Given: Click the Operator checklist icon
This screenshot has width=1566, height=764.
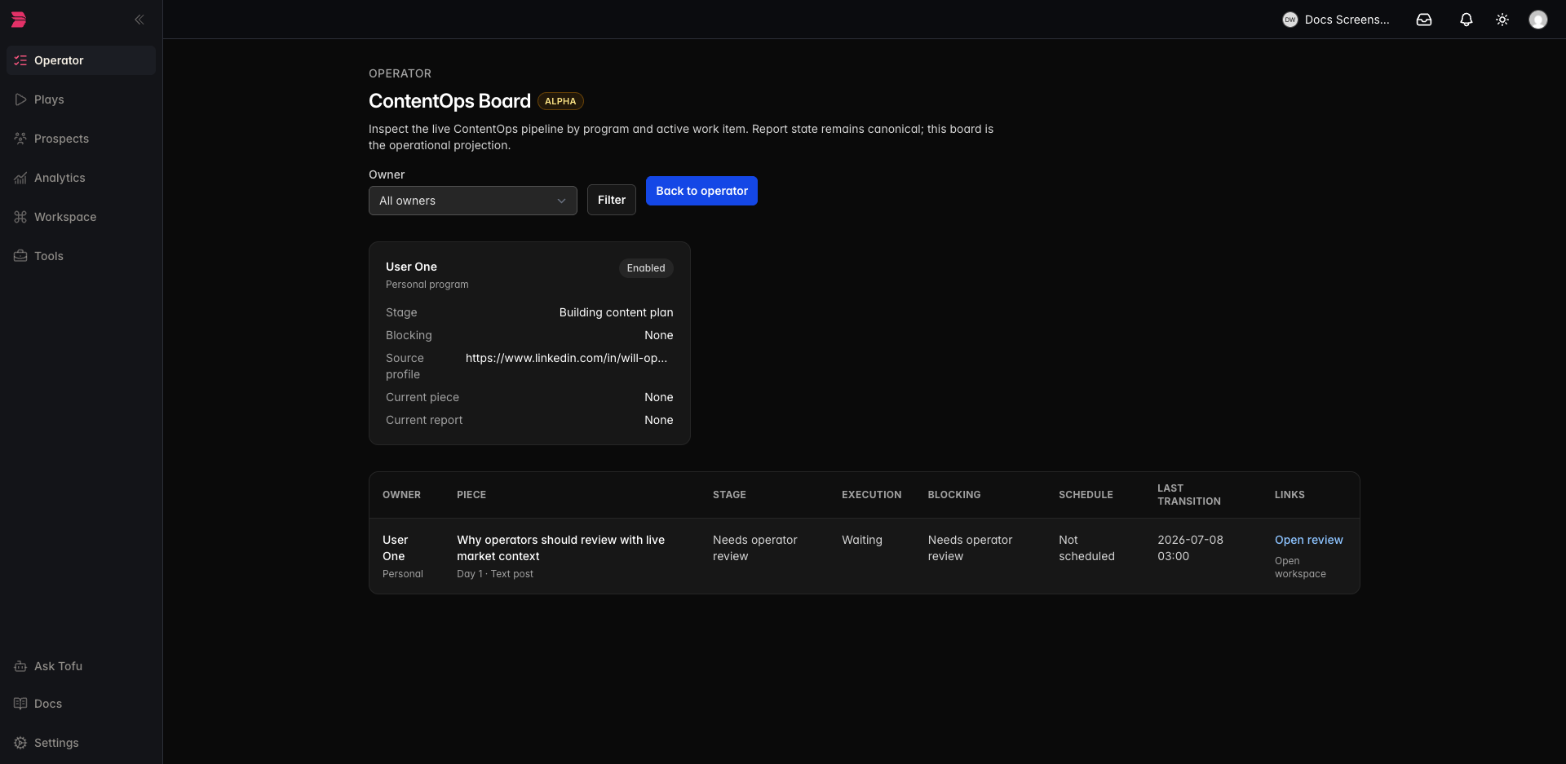Looking at the screenshot, I should tap(20, 60).
